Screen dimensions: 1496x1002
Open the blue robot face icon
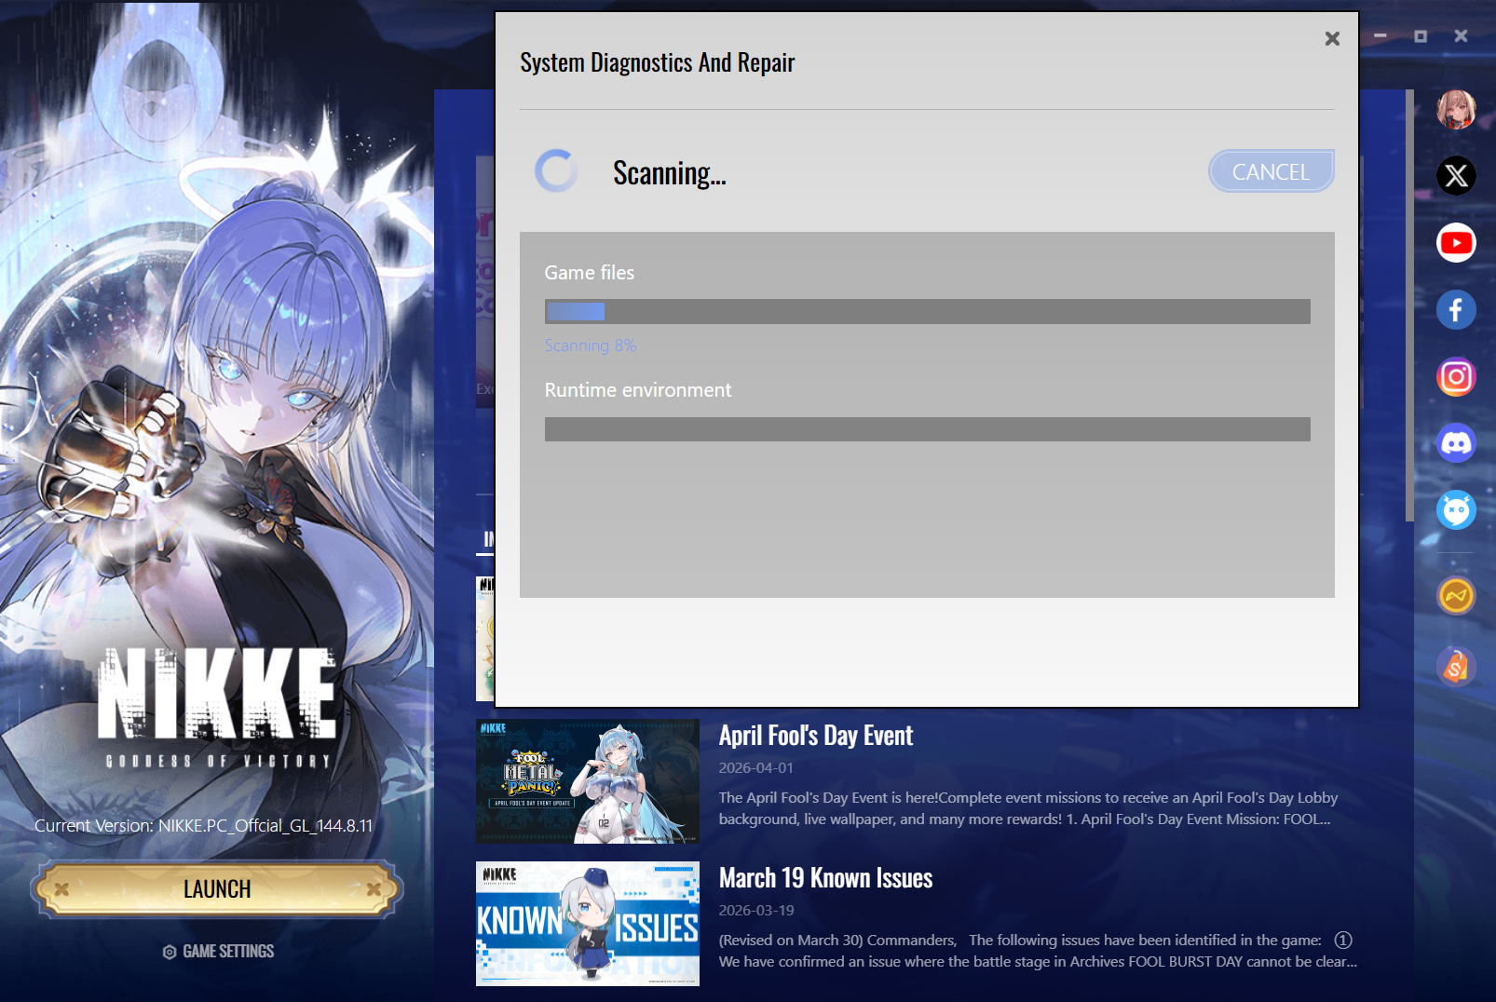pos(1456,510)
